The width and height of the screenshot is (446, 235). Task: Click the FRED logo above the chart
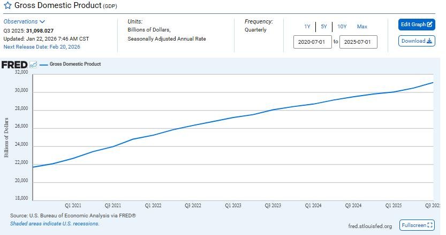pos(14,65)
